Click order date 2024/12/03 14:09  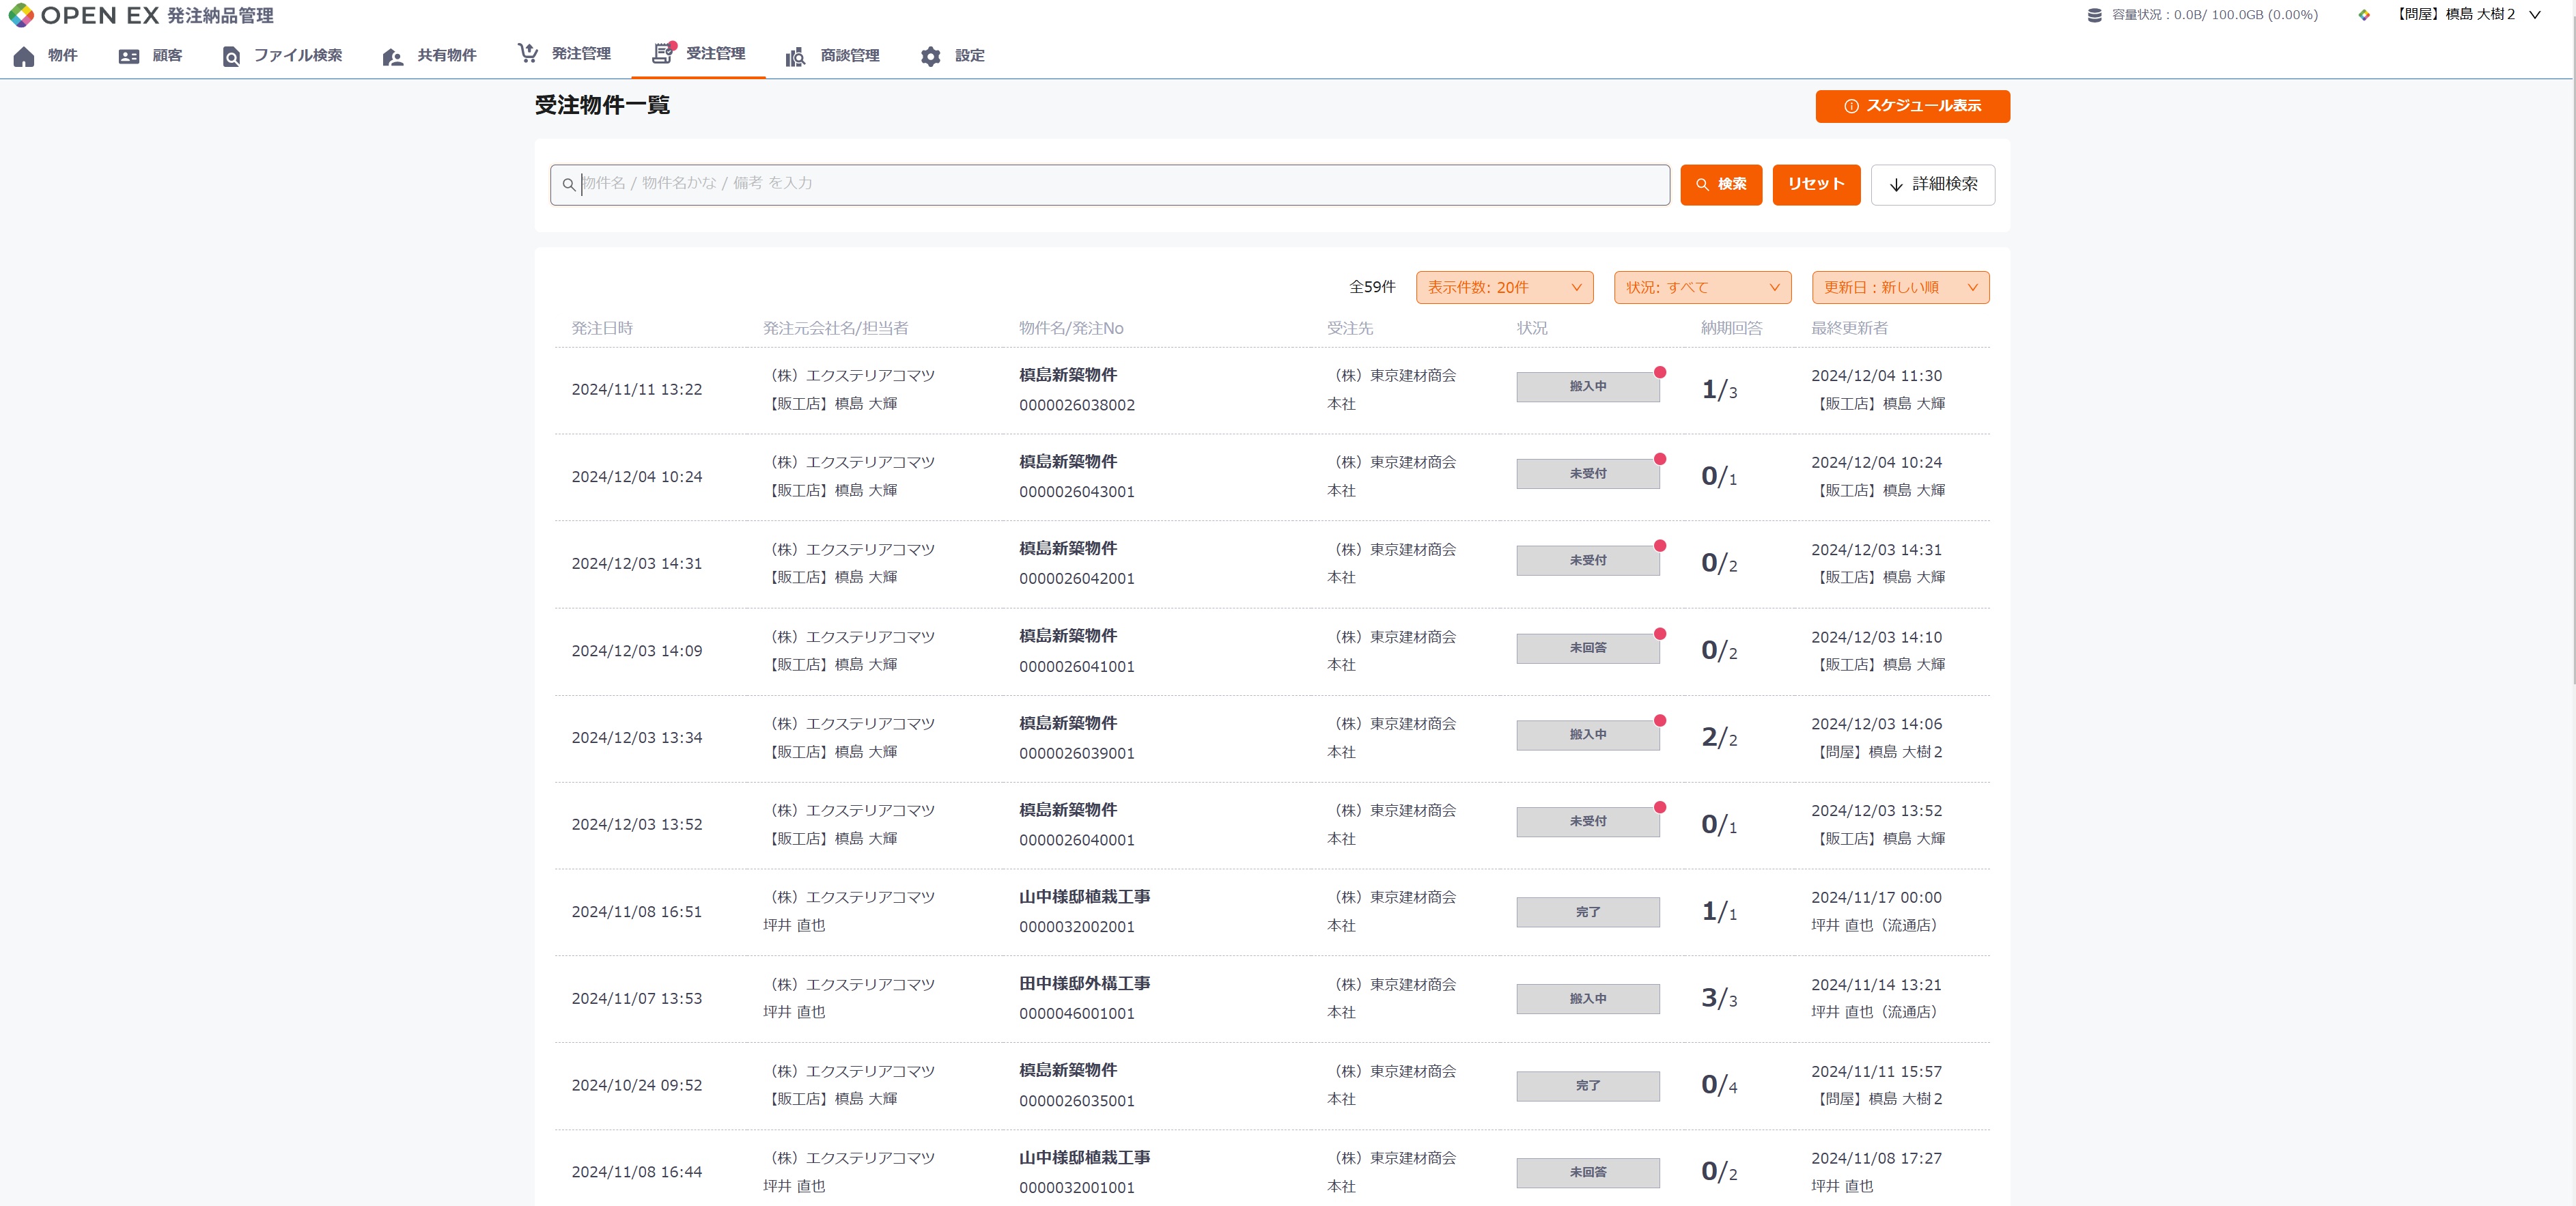click(x=637, y=651)
